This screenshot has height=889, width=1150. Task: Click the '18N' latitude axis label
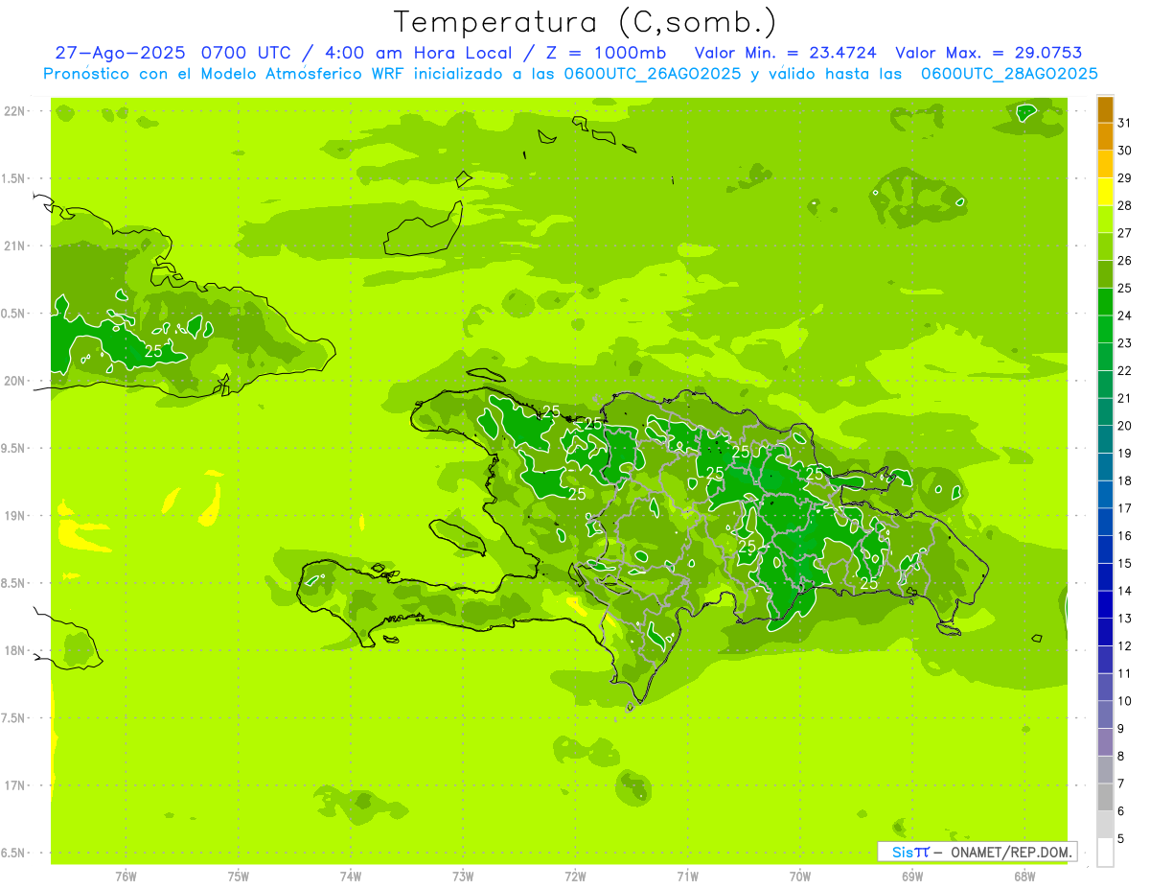[15, 651]
